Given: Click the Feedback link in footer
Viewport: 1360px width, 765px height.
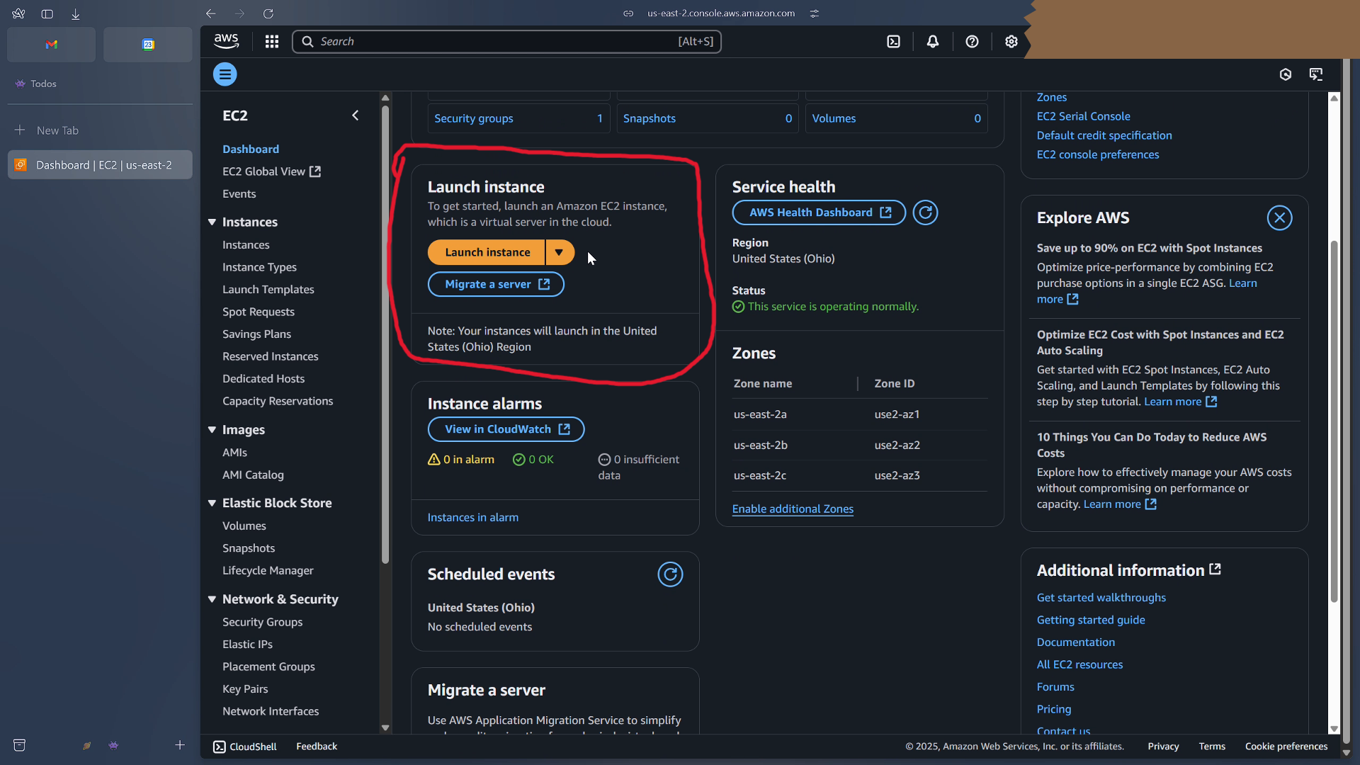Looking at the screenshot, I should click(x=317, y=747).
